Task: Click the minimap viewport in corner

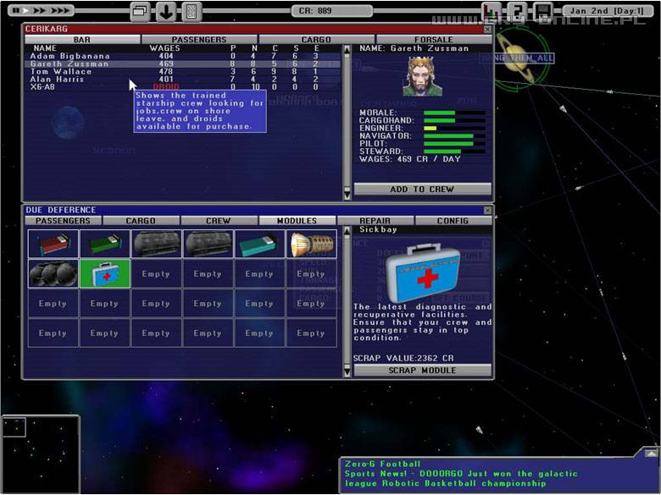Action: [x=14, y=427]
